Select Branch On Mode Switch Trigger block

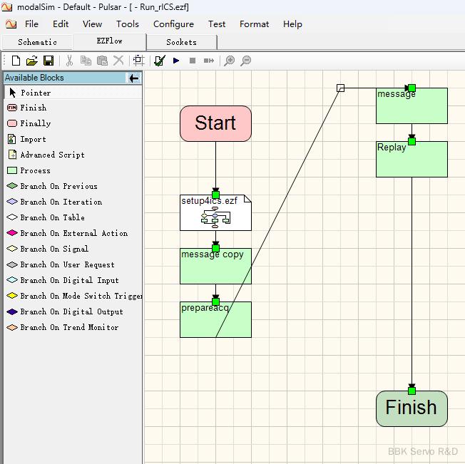(x=81, y=296)
